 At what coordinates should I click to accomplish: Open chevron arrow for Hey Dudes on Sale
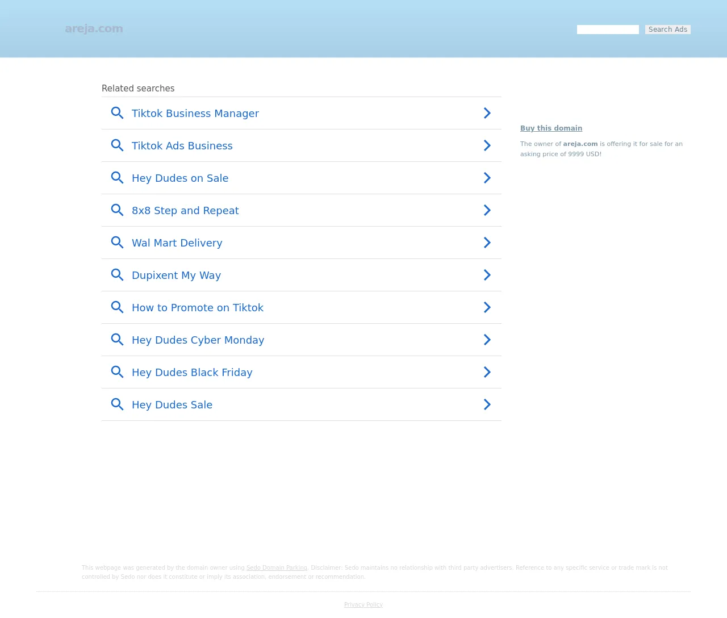click(487, 178)
